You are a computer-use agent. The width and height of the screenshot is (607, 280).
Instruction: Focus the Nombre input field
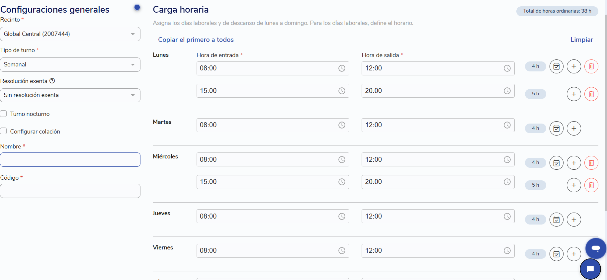click(70, 159)
